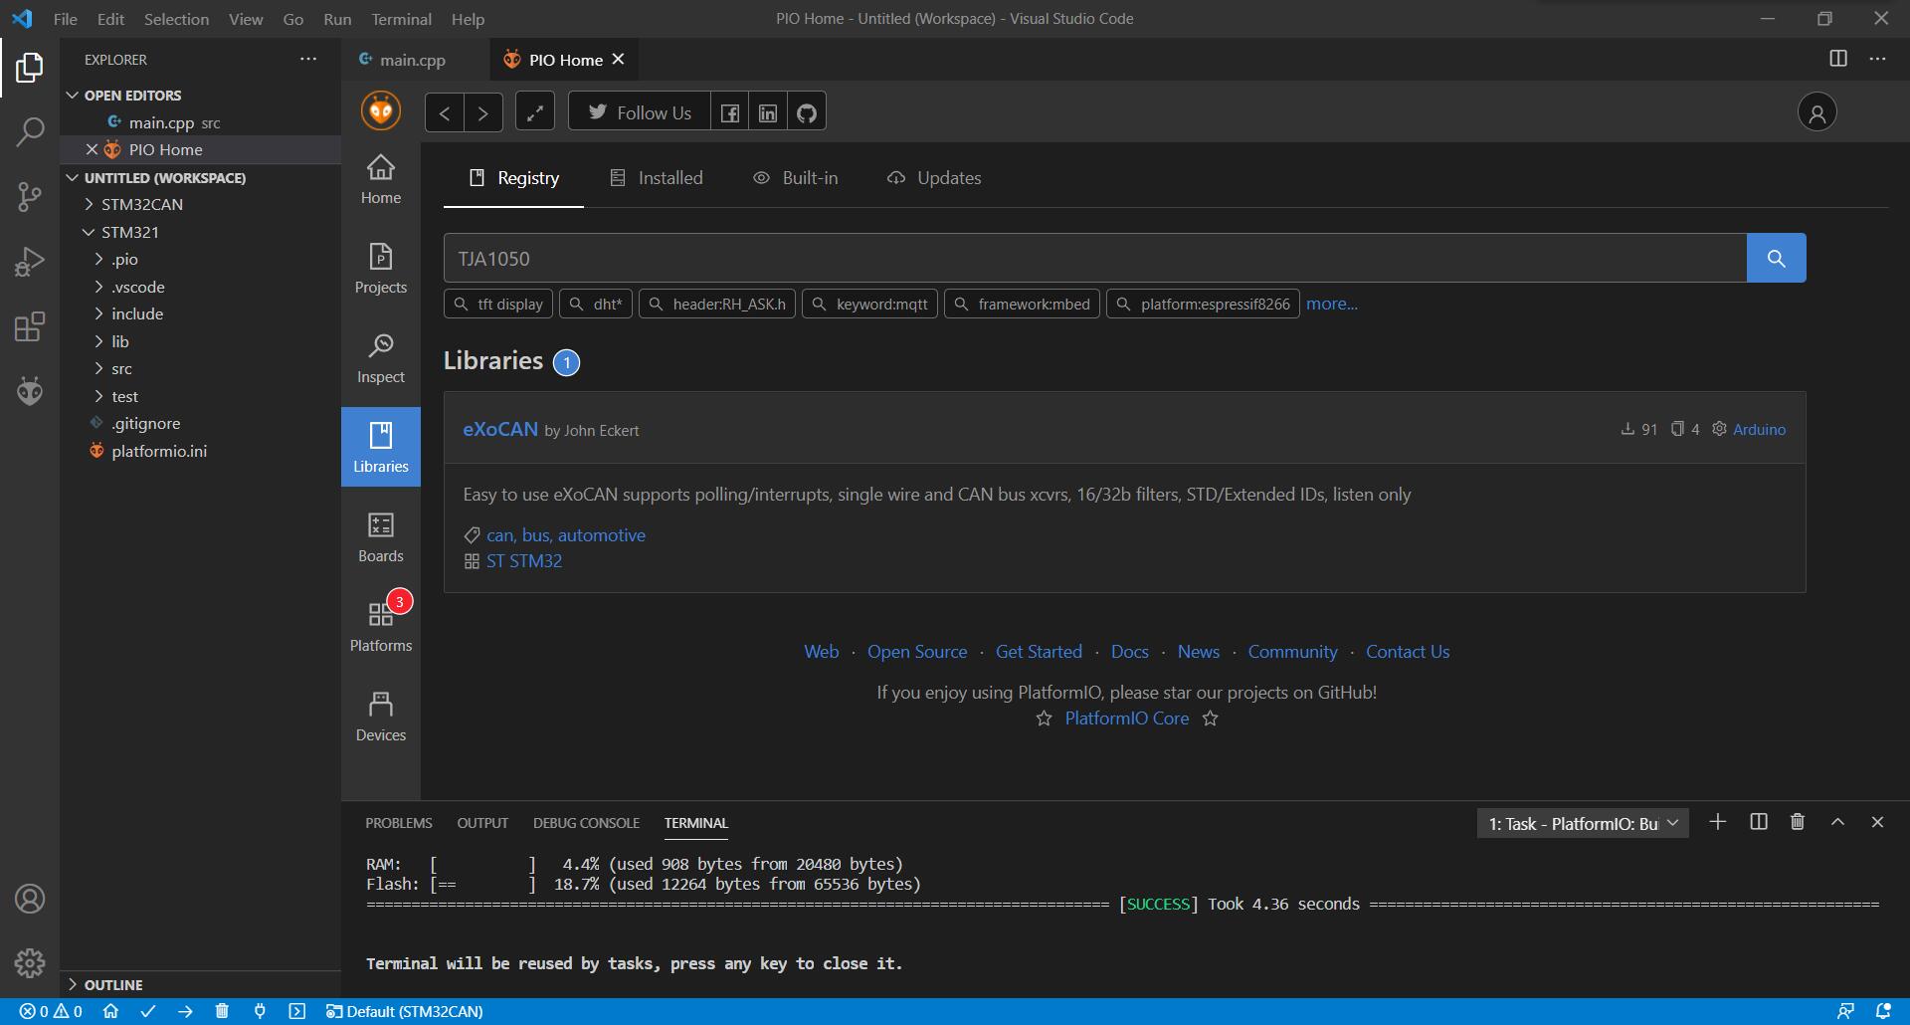Expand the src folder

point(200,368)
